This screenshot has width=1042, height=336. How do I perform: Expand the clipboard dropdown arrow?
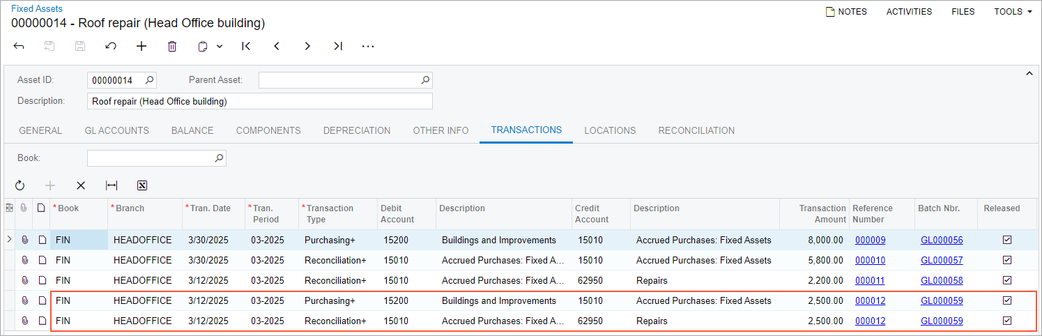click(x=220, y=47)
